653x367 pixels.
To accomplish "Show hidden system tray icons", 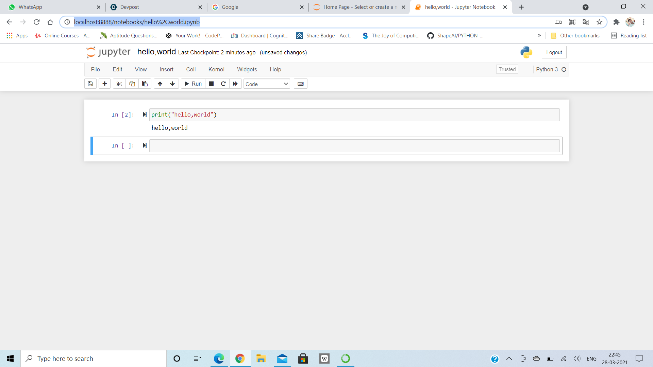I will pos(509,359).
